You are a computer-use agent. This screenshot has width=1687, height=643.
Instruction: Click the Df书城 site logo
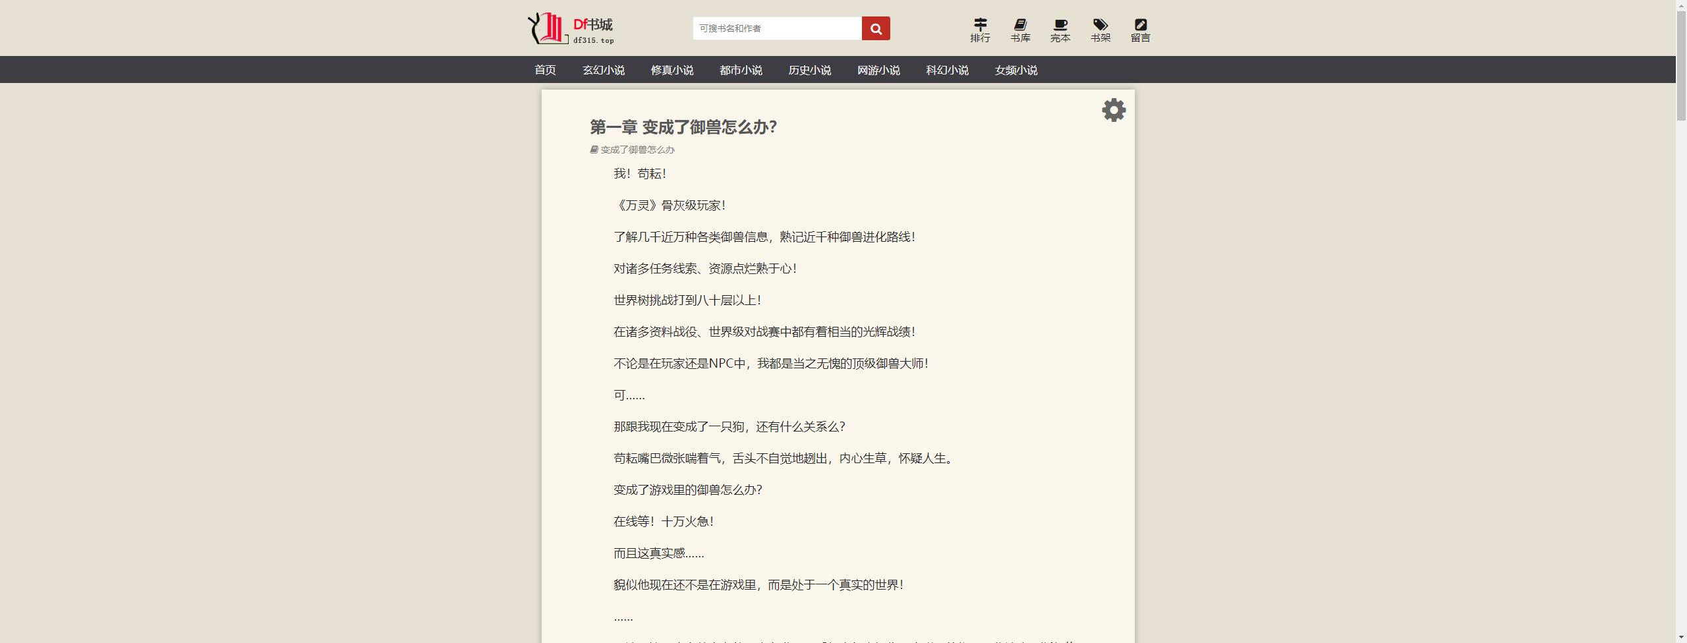pyautogui.click(x=571, y=29)
